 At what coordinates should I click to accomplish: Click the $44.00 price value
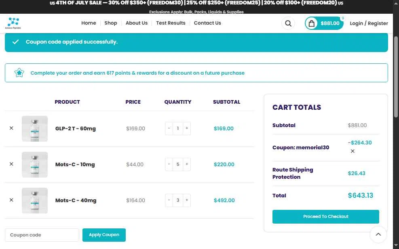pos(135,164)
